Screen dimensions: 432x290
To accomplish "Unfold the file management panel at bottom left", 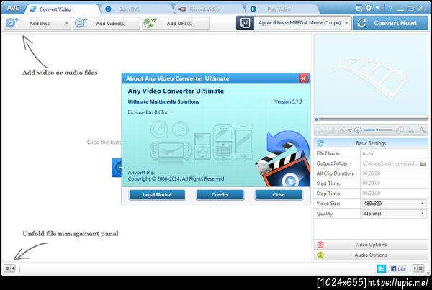I will [9, 268].
